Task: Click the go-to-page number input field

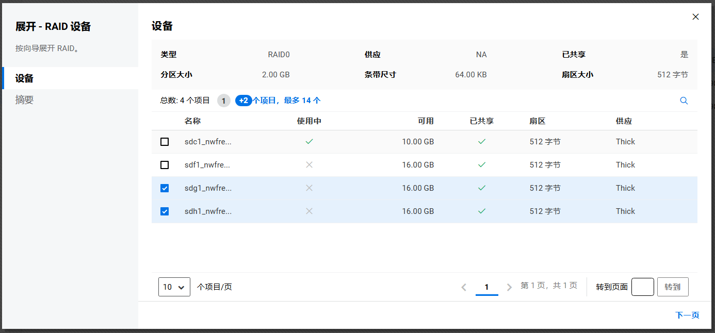Action: point(642,287)
